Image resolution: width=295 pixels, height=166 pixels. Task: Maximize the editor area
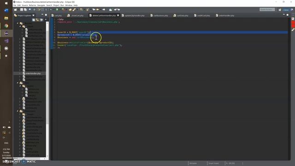(288, 15)
